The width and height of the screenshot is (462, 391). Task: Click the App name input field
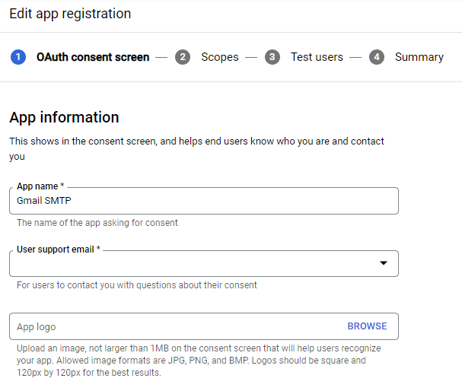[x=204, y=201]
